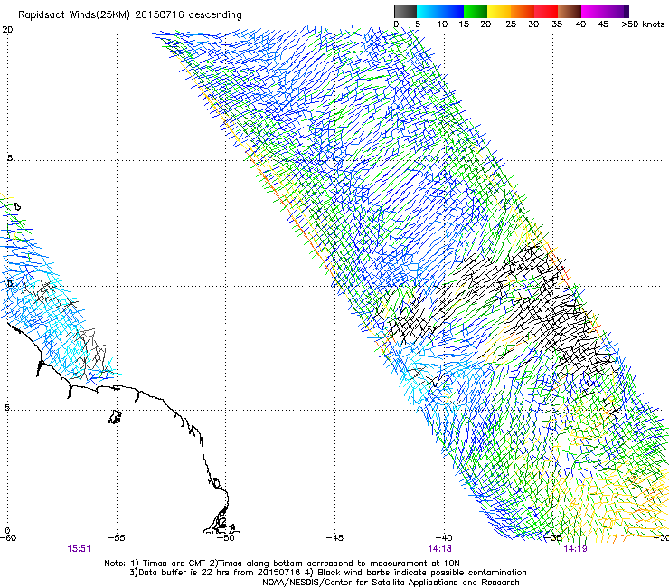Click the cyan-blue 5-15 knots legend band
669x588 pixels.
[440, 11]
